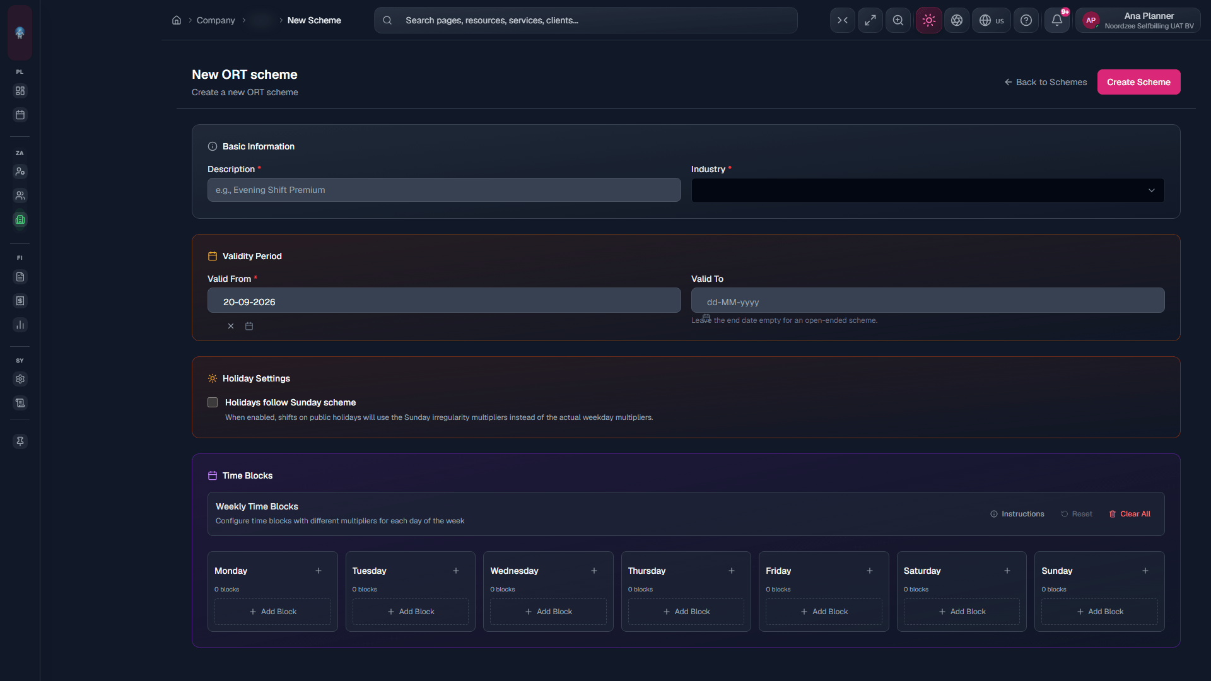Click into the Description input field
Viewport: 1211px width, 681px height.
point(444,190)
